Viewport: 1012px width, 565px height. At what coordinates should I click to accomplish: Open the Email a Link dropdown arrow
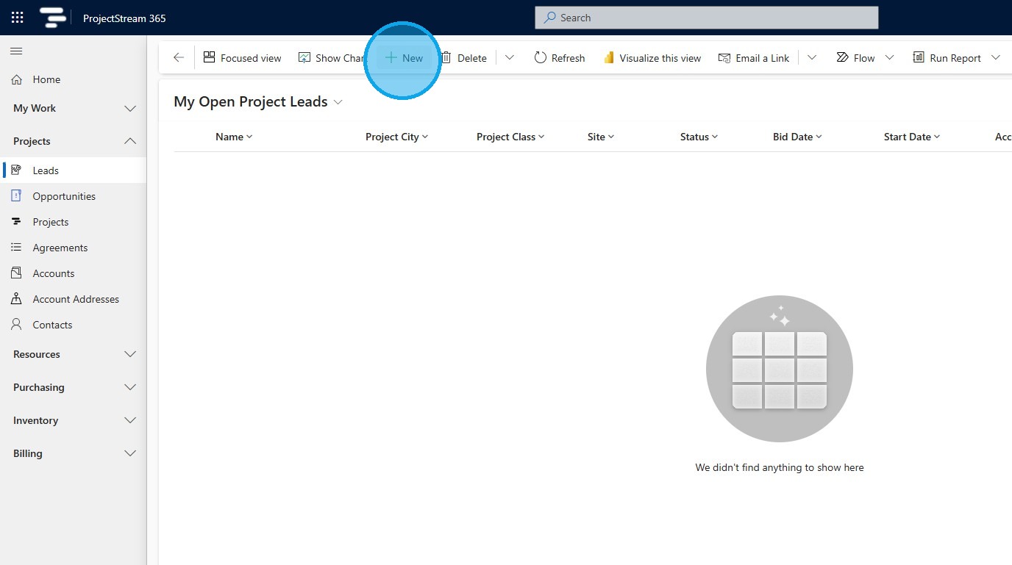tap(812, 58)
